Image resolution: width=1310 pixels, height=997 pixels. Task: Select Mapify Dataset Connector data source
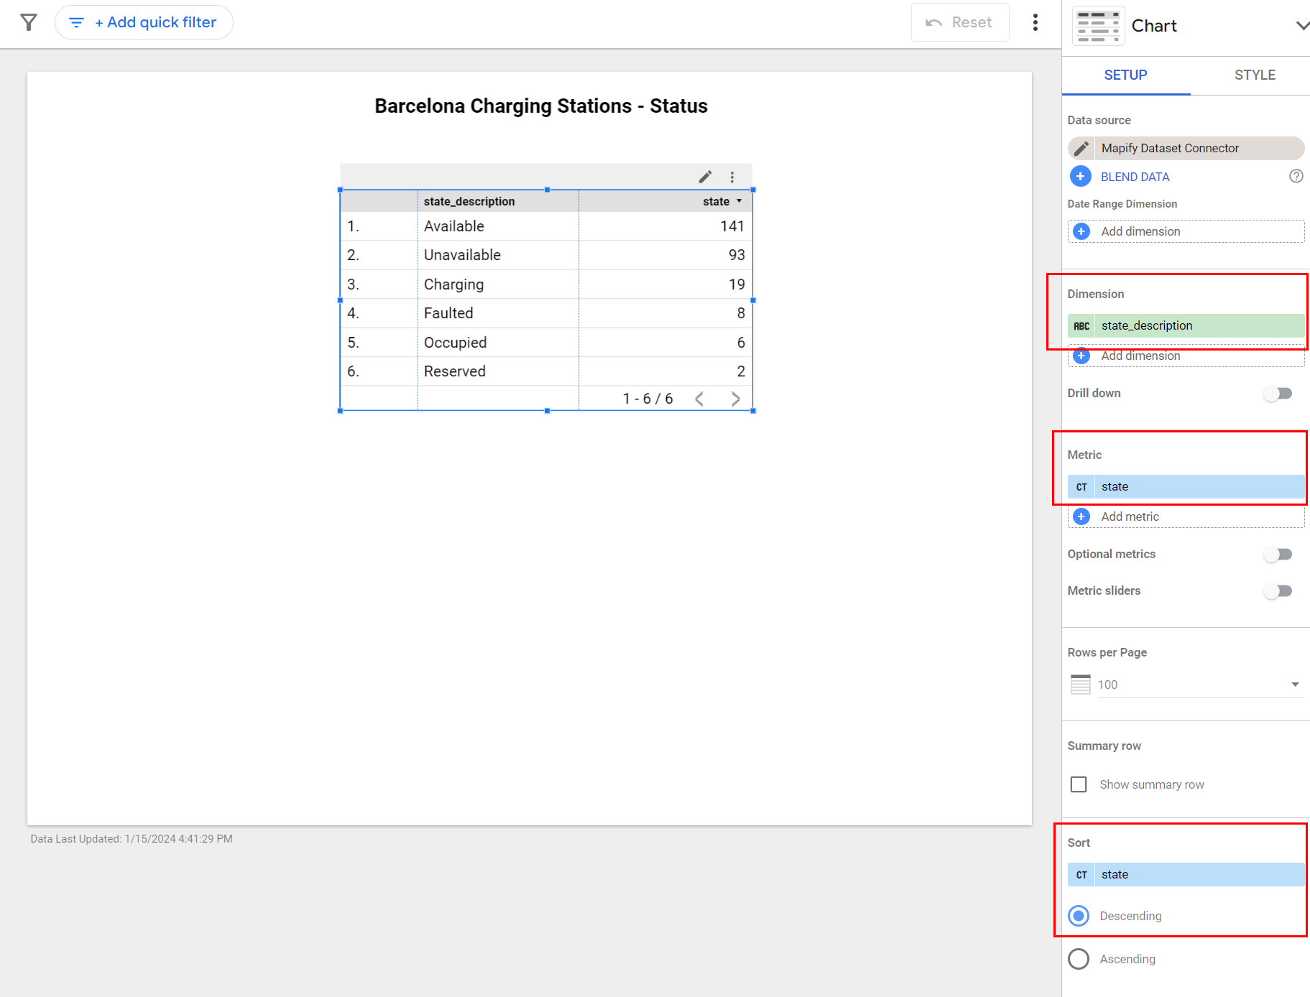click(1186, 148)
